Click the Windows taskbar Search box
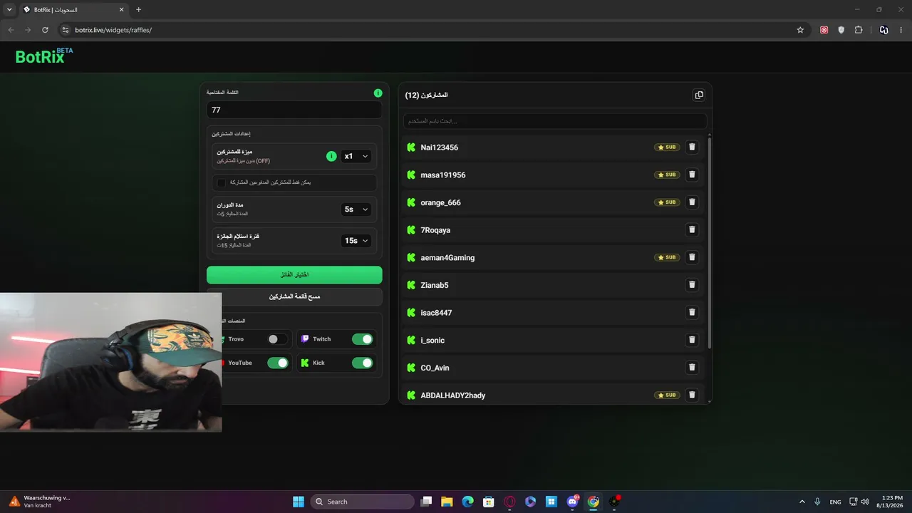 click(x=363, y=502)
